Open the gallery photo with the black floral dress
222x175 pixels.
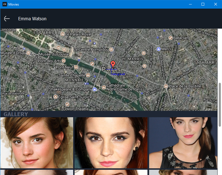click(183, 143)
